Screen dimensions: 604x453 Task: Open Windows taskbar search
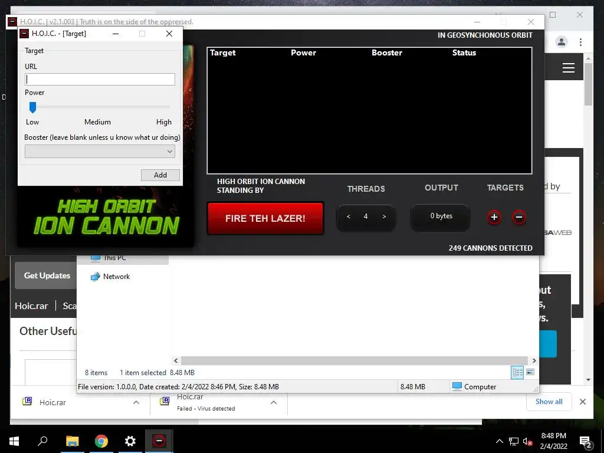click(42, 441)
